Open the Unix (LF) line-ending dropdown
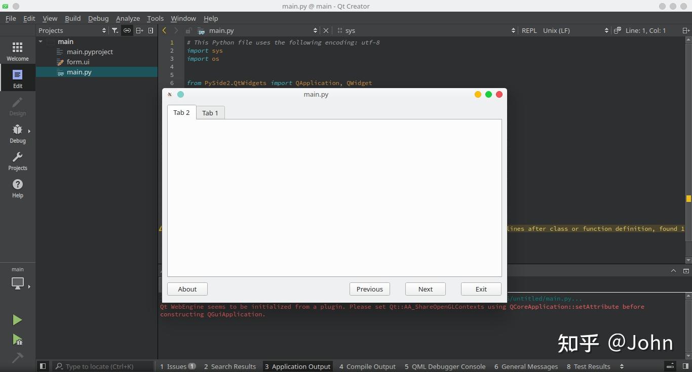This screenshot has width=692, height=372. (x=556, y=30)
